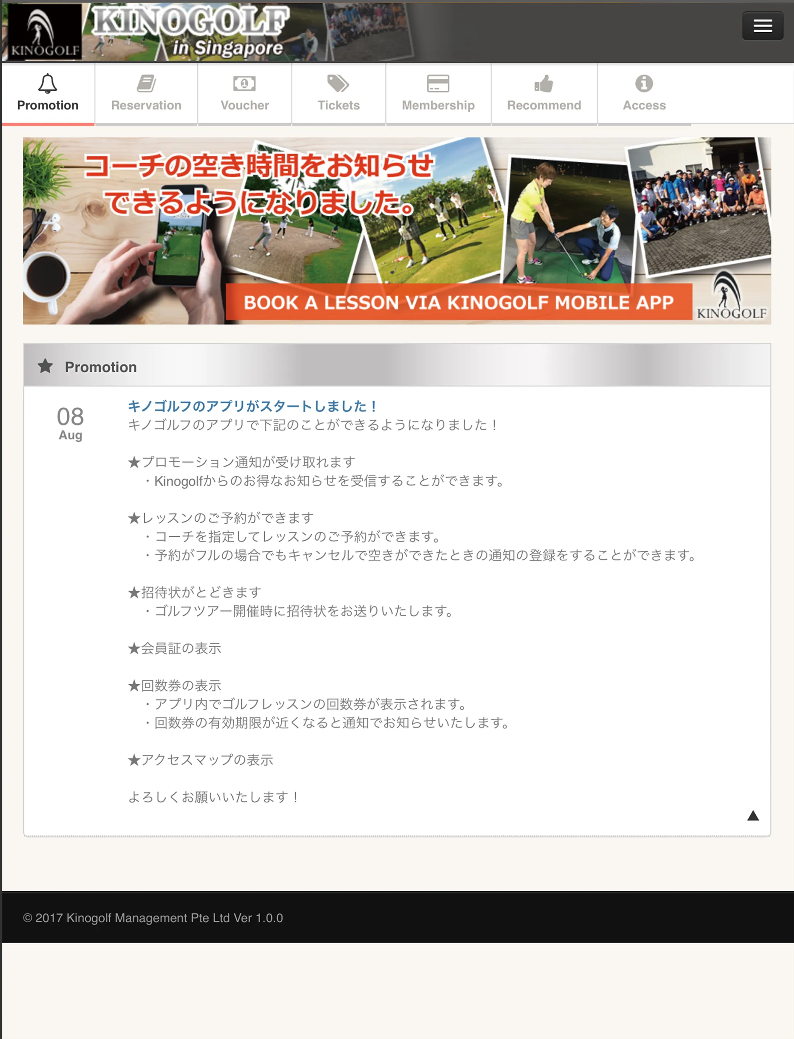
Task: Click the 'Book a lesson via Kinogolf mobile app' banner
Action: point(397,231)
